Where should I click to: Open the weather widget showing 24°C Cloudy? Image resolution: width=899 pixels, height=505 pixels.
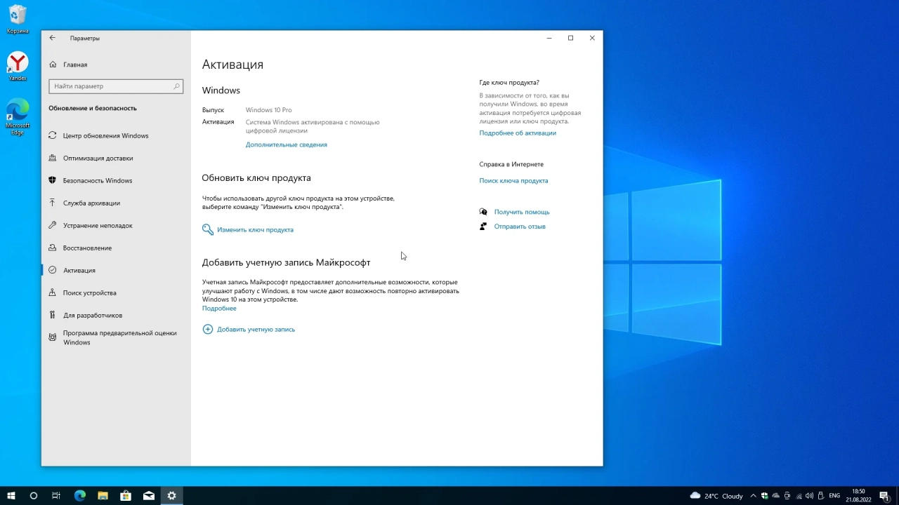point(716,496)
